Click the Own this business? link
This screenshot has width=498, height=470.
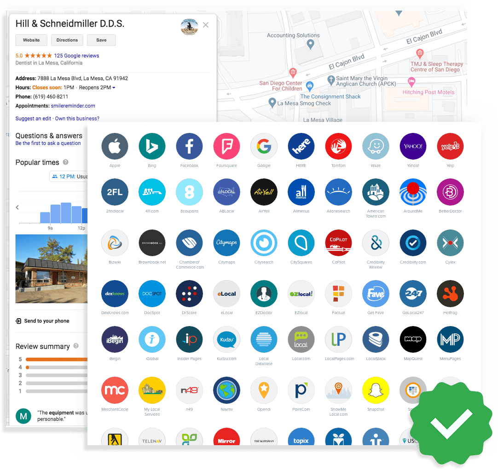(x=77, y=118)
